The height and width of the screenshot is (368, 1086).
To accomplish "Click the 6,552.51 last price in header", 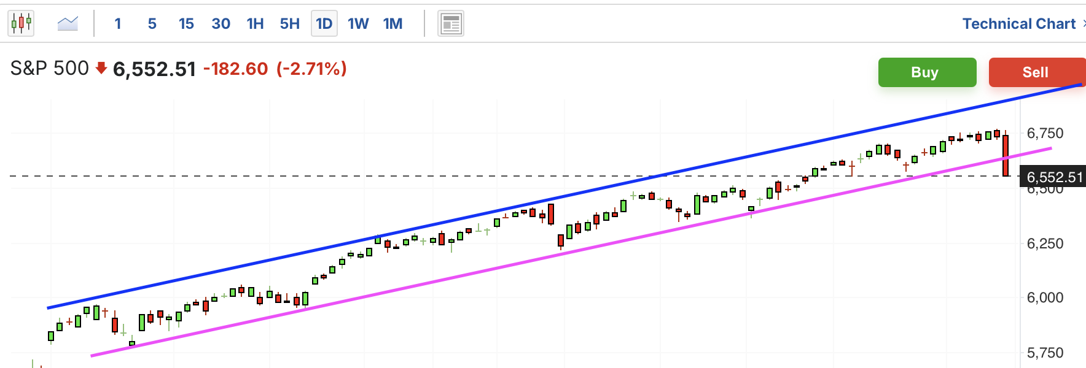I will [154, 69].
